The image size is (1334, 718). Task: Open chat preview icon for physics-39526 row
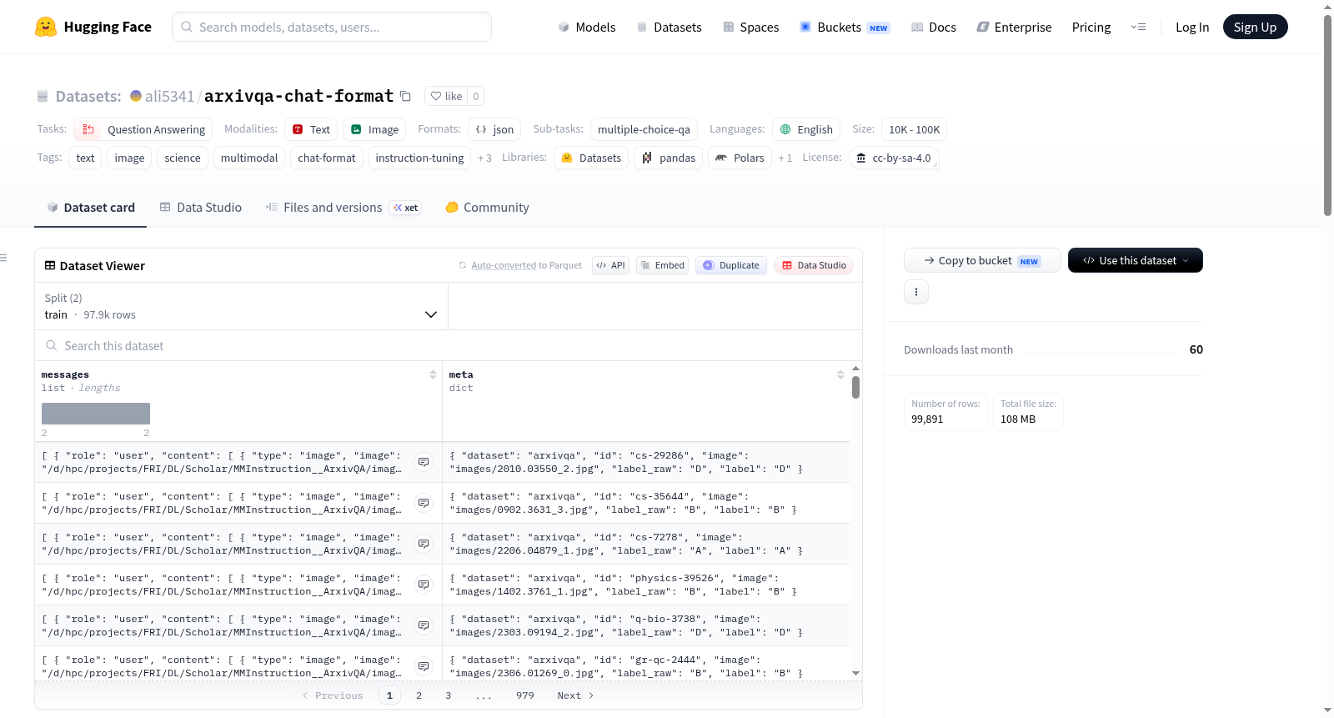424,585
